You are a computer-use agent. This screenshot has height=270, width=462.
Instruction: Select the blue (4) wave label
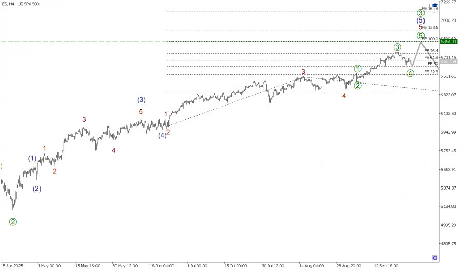coord(162,135)
